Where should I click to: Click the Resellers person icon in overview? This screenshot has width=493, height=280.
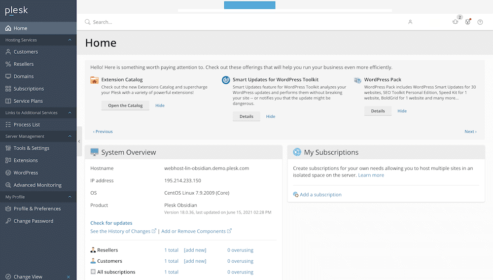[x=93, y=250]
